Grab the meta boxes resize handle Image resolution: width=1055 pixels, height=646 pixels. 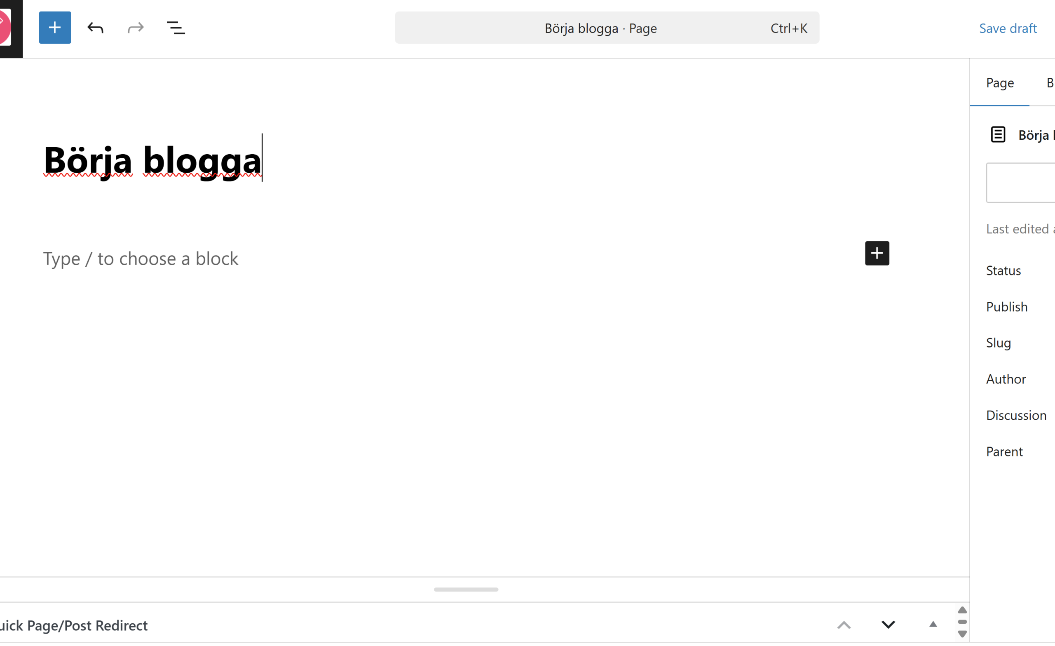coord(466,590)
